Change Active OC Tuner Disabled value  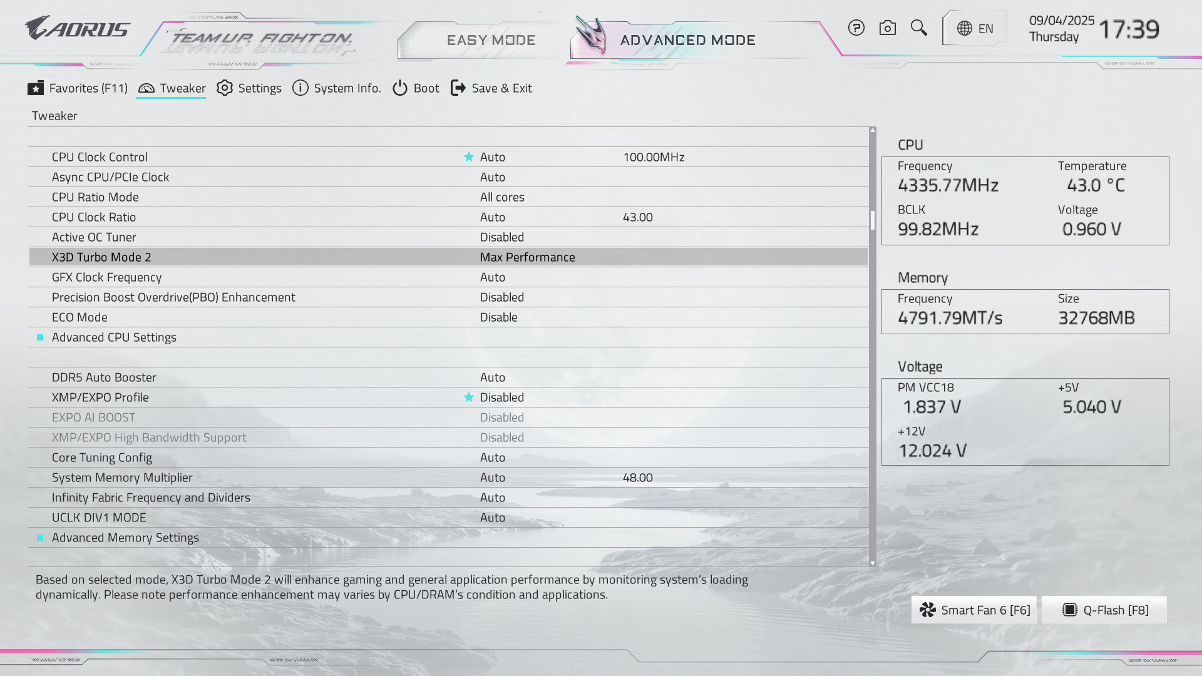[502, 237]
